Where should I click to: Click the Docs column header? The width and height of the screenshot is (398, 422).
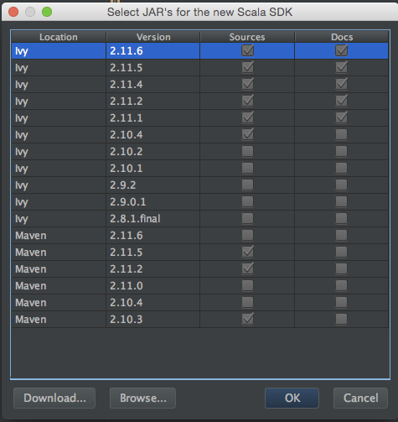[x=342, y=37]
